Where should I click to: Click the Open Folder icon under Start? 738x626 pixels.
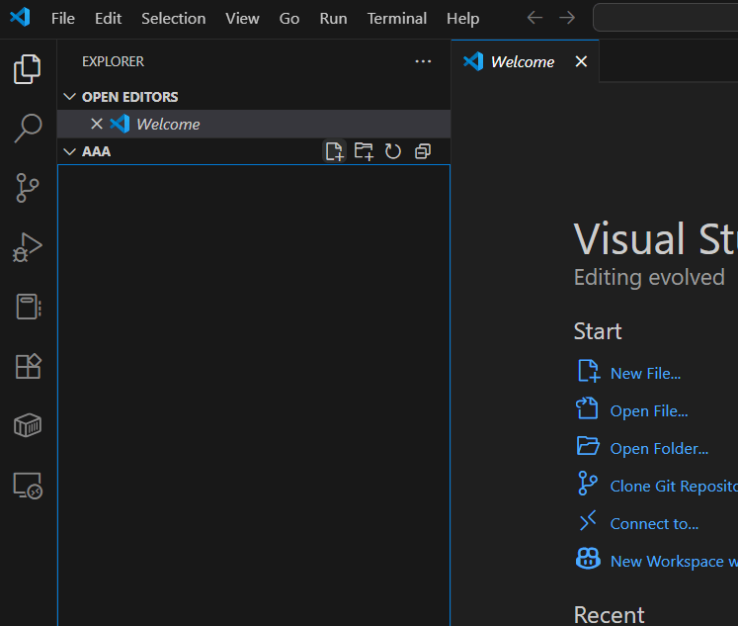[588, 446]
